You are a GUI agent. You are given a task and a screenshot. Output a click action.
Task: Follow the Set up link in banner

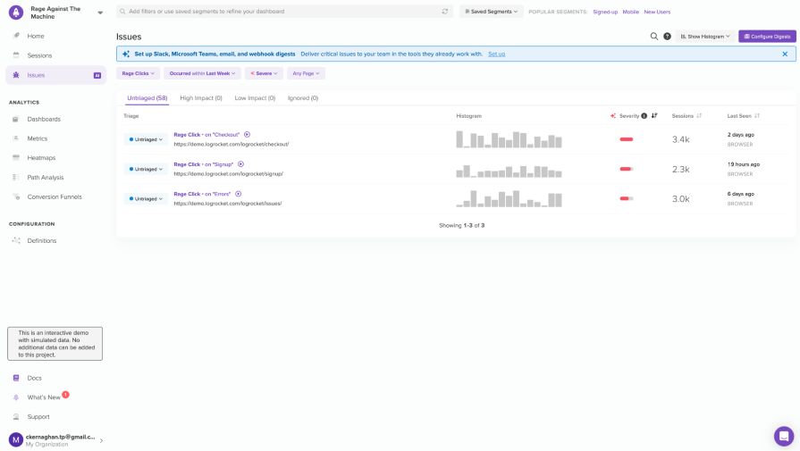point(496,54)
